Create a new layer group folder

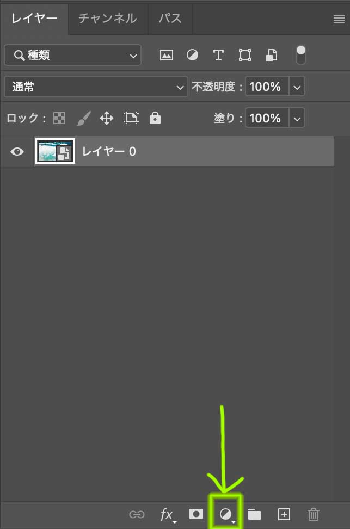[x=254, y=514]
